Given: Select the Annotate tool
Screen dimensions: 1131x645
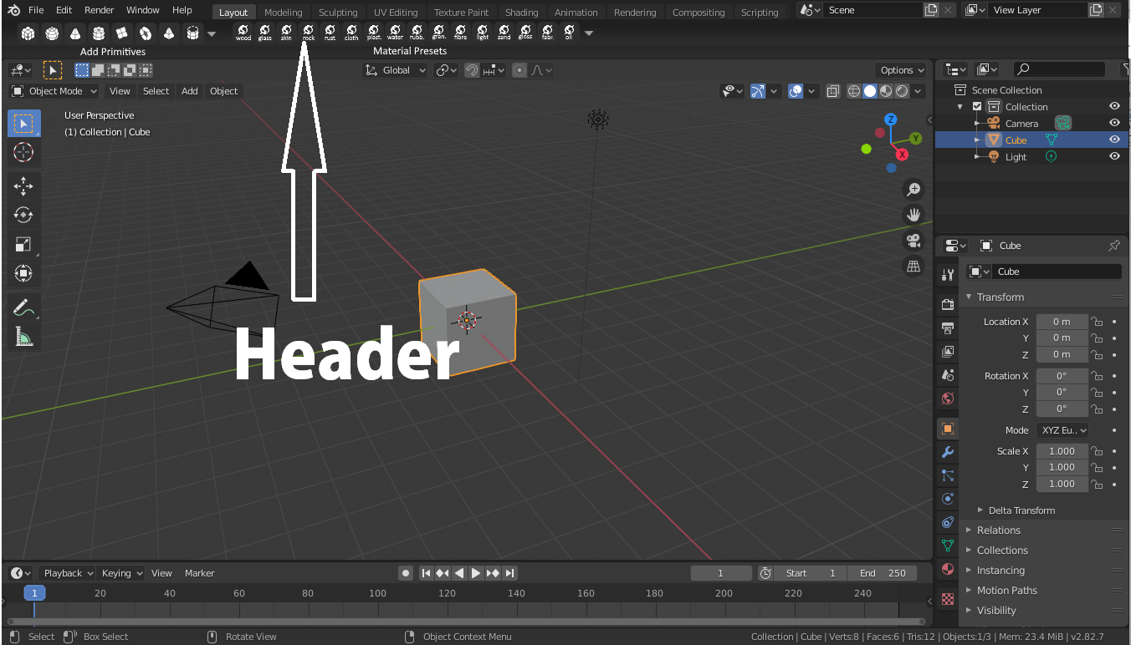Looking at the screenshot, I should tap(23, 307).
